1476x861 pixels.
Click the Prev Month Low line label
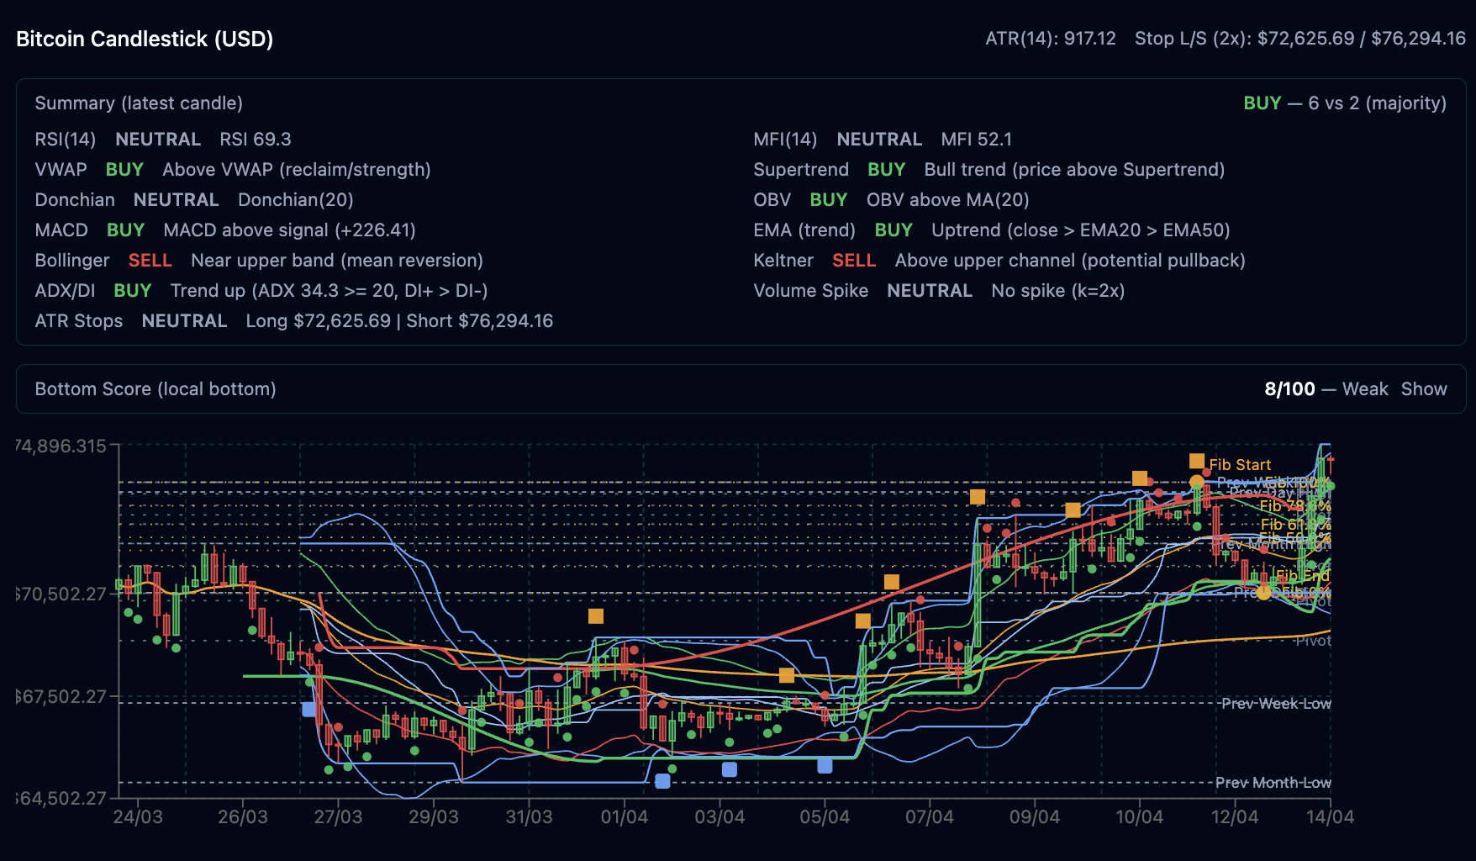coord(1273,783)
